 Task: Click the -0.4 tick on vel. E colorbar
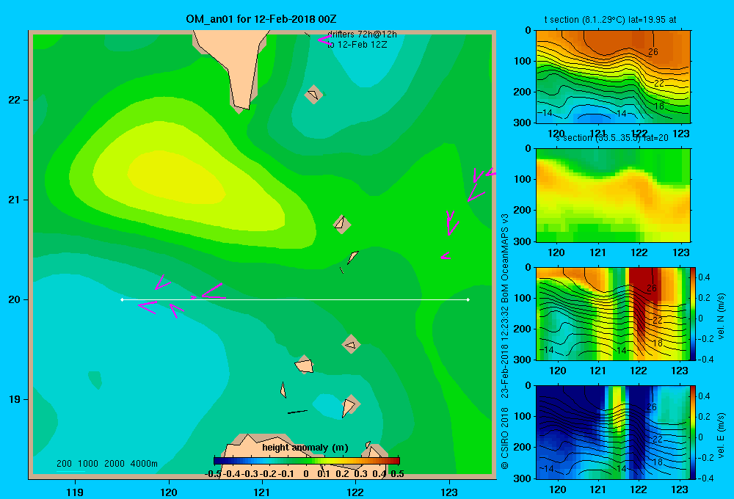point(705,478)
